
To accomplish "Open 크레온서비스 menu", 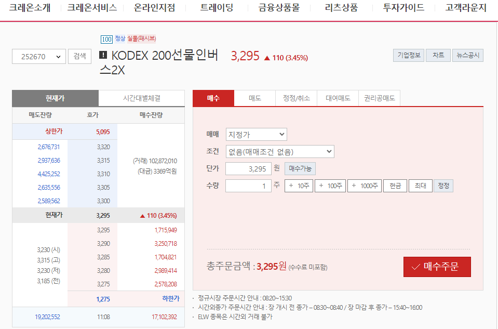I will tap(92, 7).
